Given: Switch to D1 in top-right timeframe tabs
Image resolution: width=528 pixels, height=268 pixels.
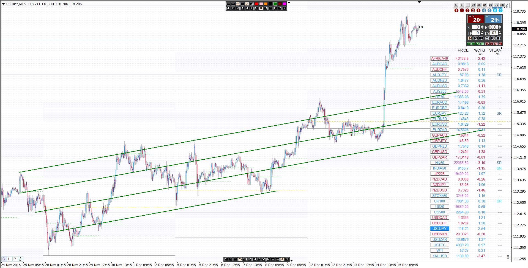Looking at the screenshot, I should coord(491,5).
